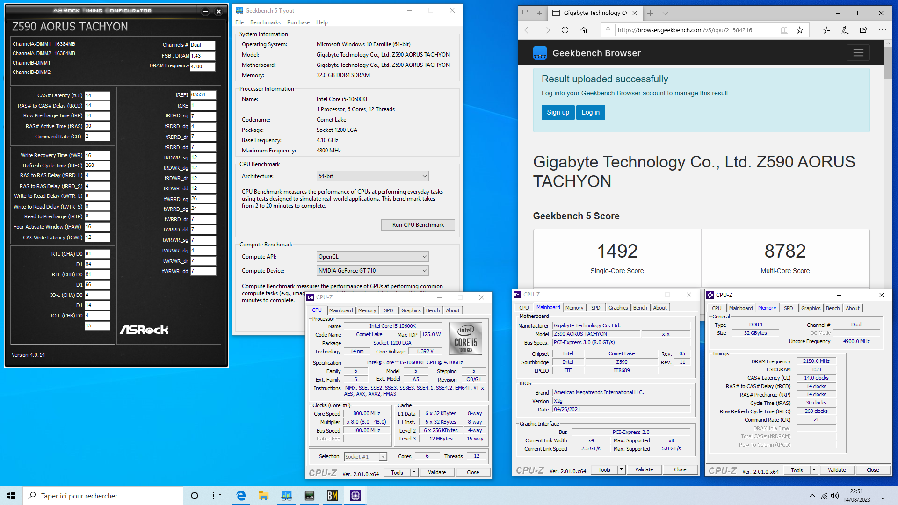
Task: Click Intel Core i5 logo in CPU-Z
Action: [x=466, y=339]
